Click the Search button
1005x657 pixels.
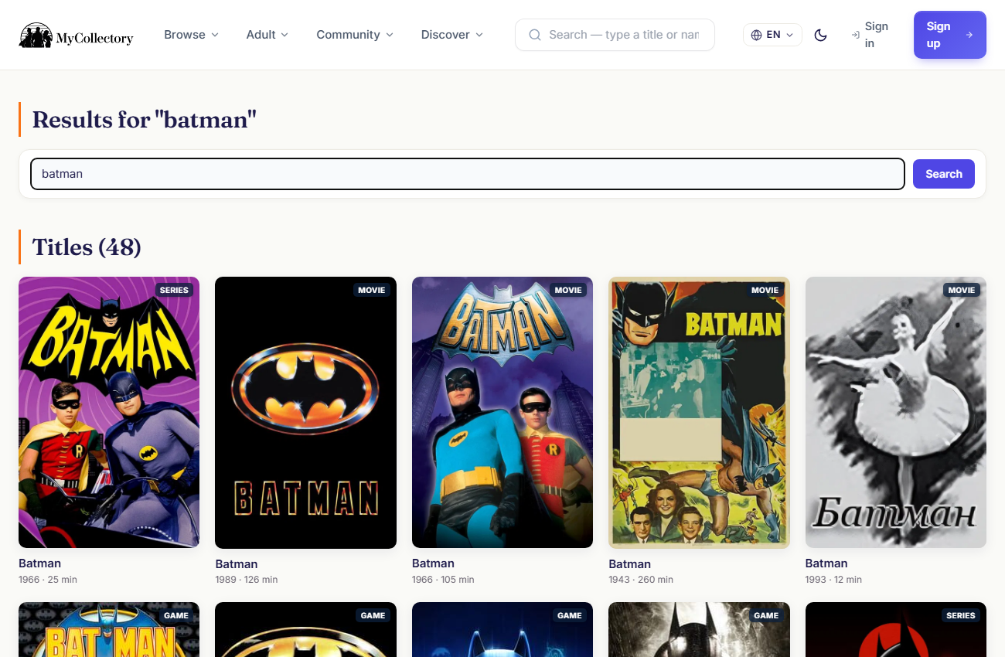tap(944, 174)
